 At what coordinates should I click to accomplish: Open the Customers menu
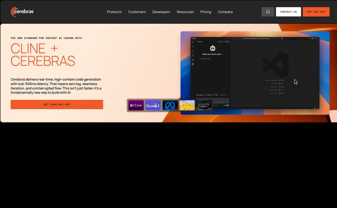point(137,12)
